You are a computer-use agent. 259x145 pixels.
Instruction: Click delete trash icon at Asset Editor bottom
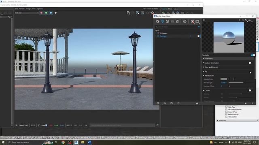click(x=178, y=103)
